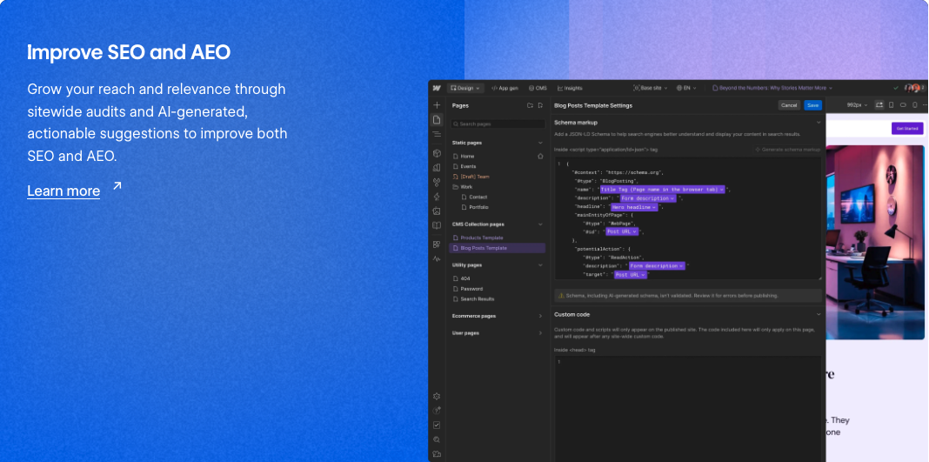The width and height of the screenshot is (929, 462).
Task: Click the collaborator avatars in top bar
Action: [915, 88]
